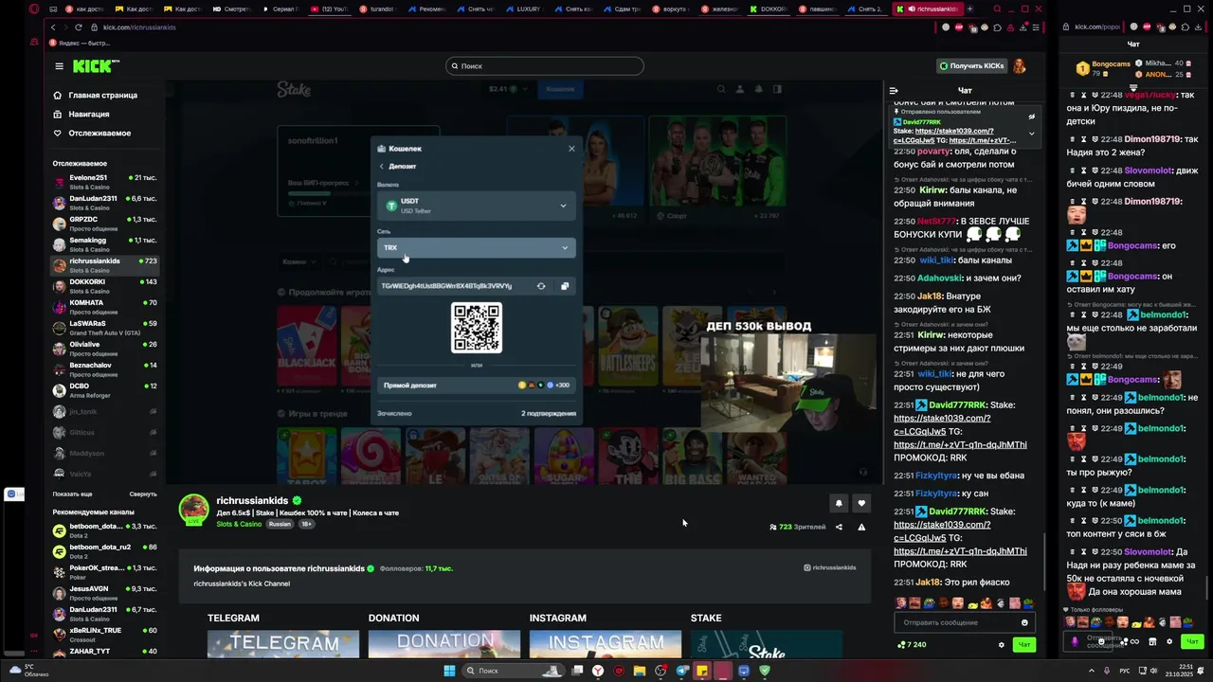This screenshot has width=1213, height=682.
Task: Report stream with warning triangle icon
Action: click(x=861, y=527)
